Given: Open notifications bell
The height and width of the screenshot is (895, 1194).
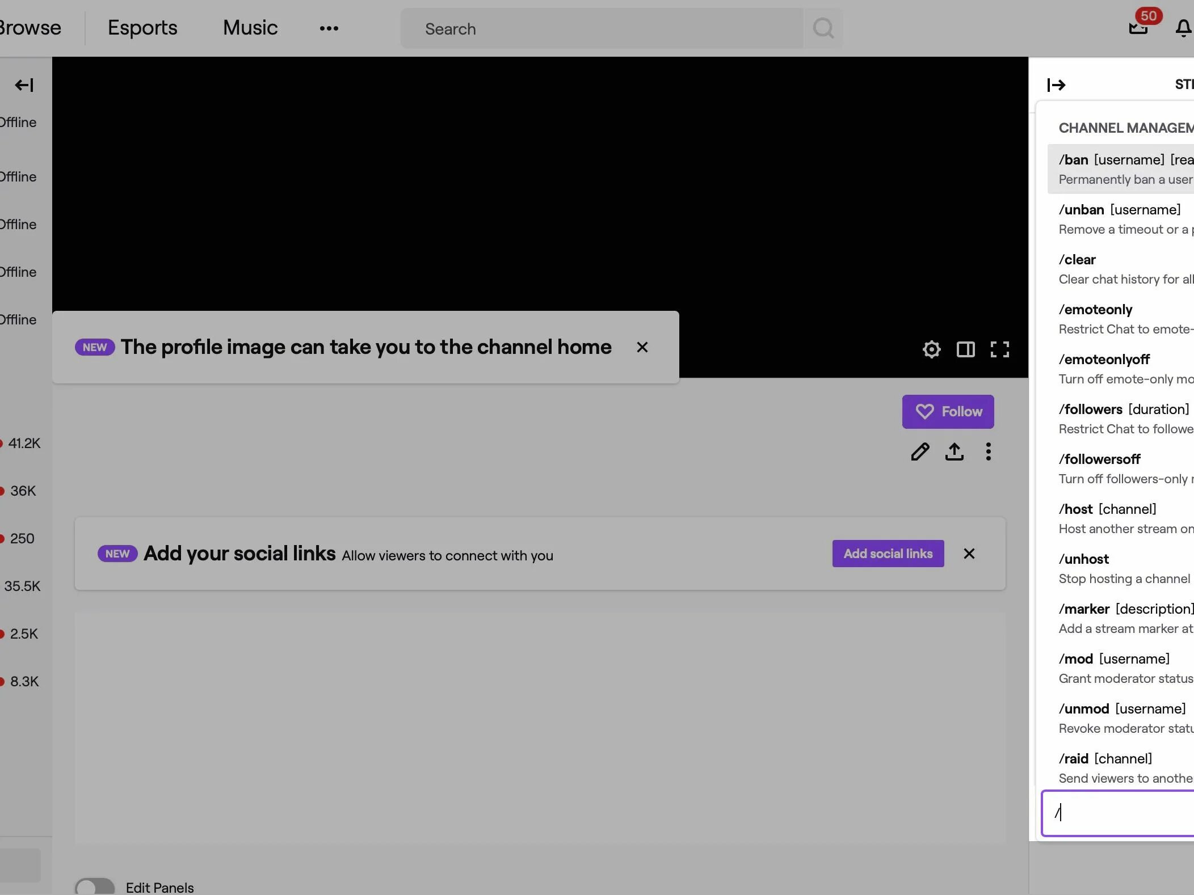Looking at the screenshot, I should click(1183, 28).
